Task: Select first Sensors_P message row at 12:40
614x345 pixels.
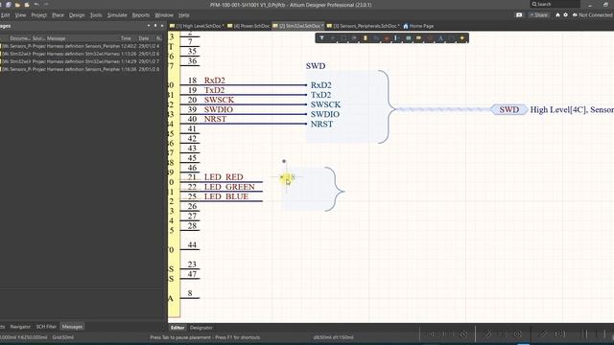Action: pyautogui.click(x=81, y=46)
